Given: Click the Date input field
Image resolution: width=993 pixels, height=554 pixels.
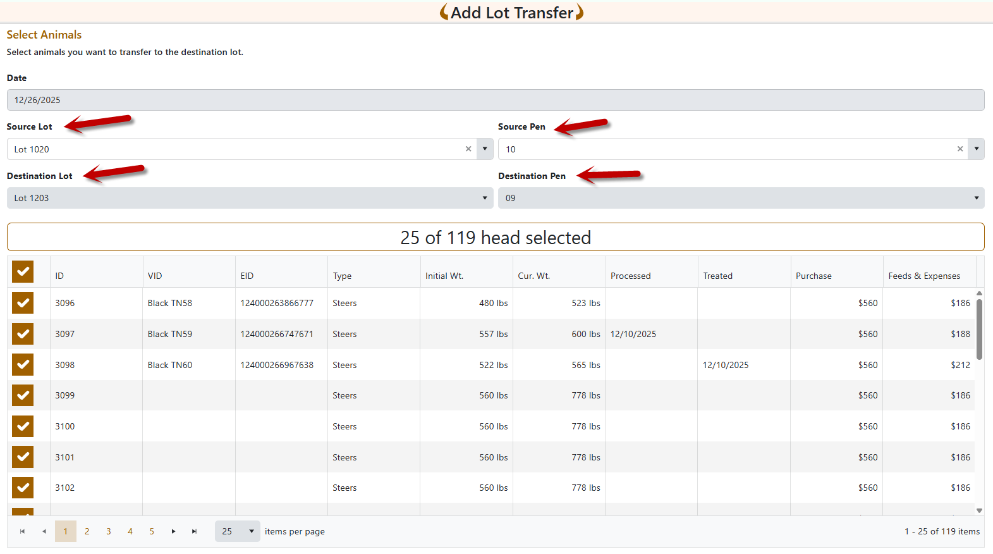Looking at the screenshot, I should click(x=496, y=100).
